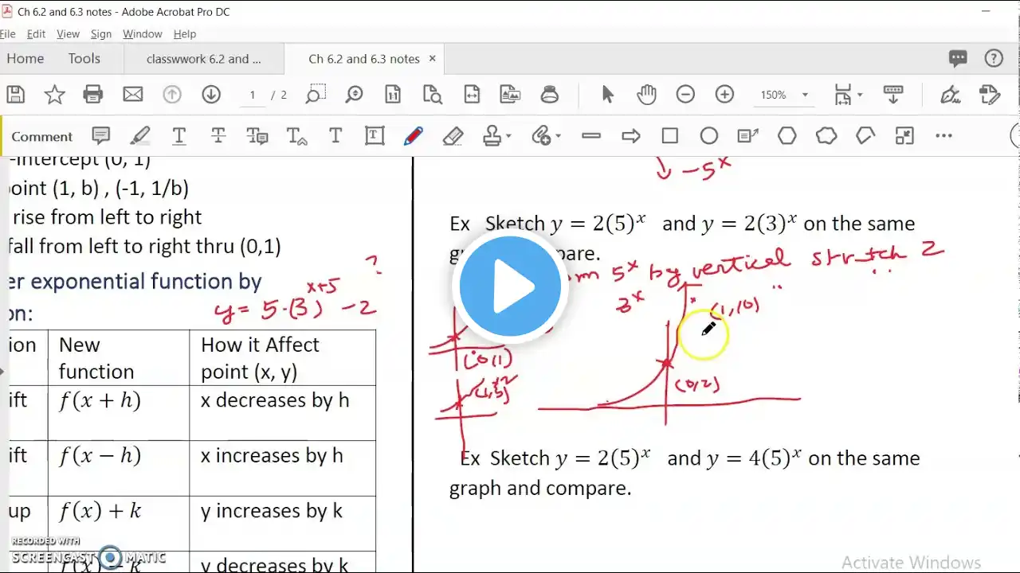The height and width of the screenshot is (573, 1020).
Task: Choose the Text Callout tool
Action: click(748, 136)
